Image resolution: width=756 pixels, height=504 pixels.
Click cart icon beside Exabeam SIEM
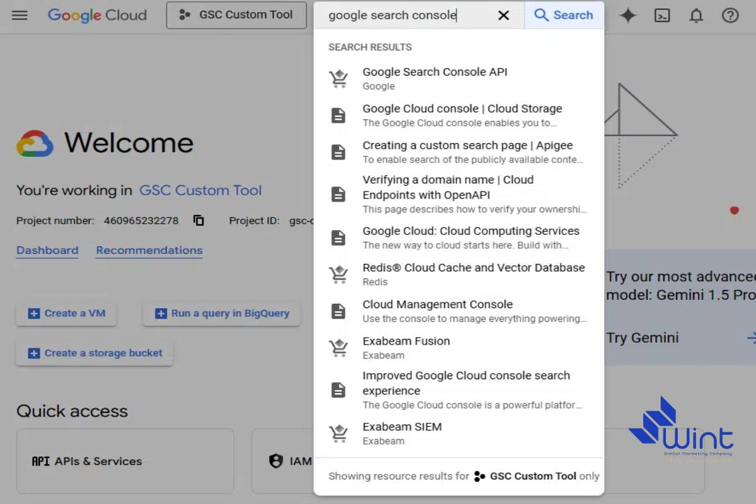[x=338, y=433]
